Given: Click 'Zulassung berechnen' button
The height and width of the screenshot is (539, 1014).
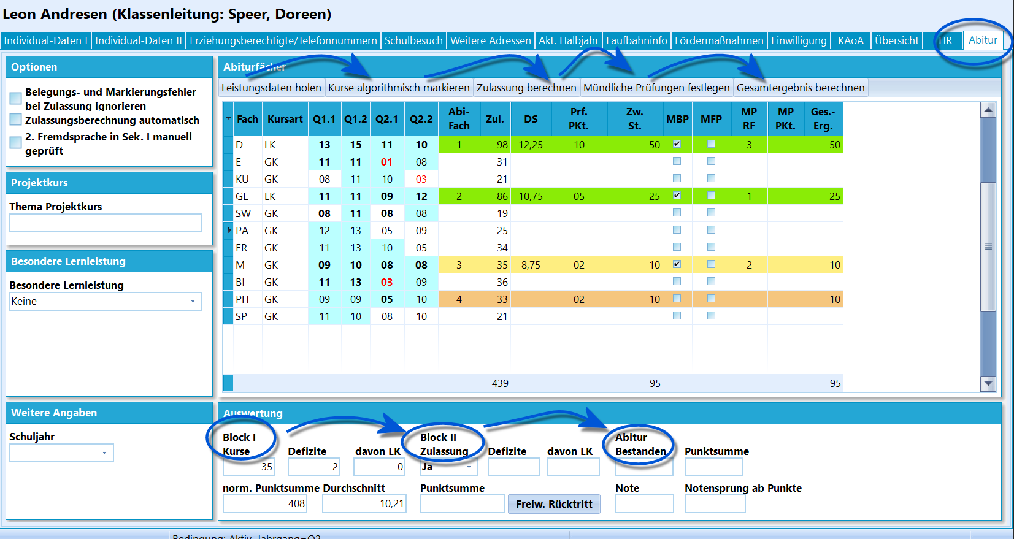Looking at the screenshot, I should [x=526, y=88].
